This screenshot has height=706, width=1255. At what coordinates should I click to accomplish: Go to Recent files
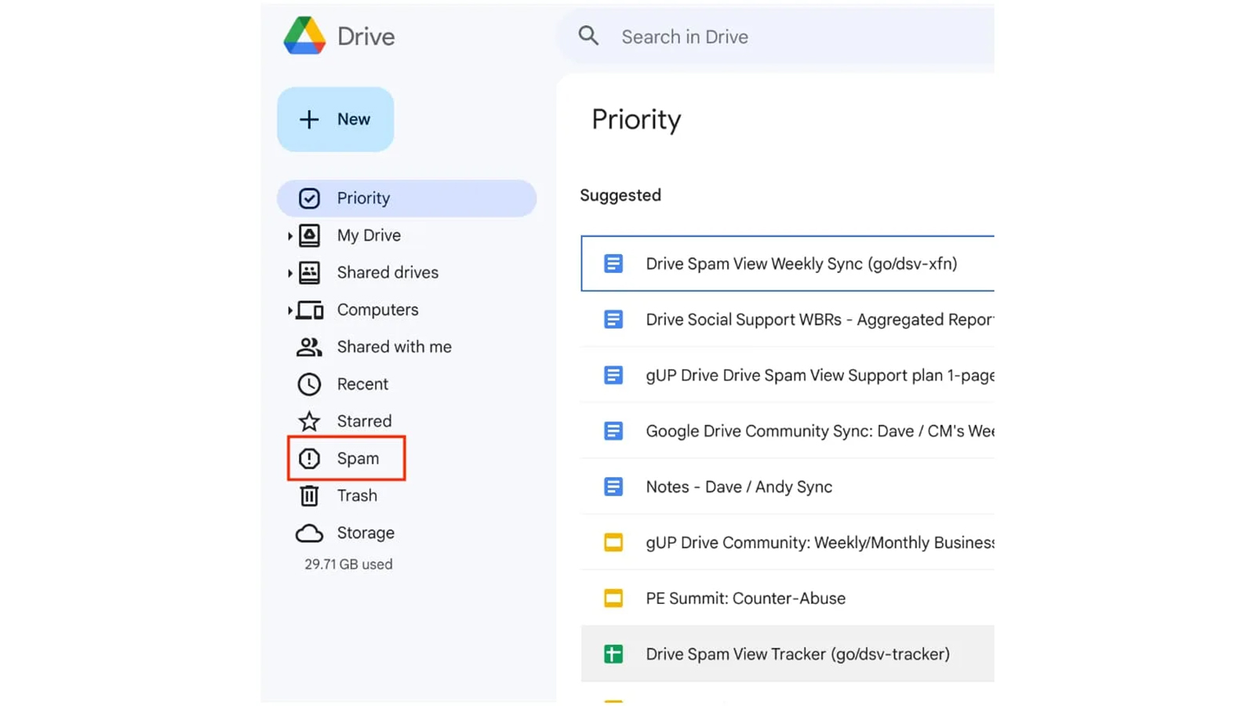(x=362, y=384)
